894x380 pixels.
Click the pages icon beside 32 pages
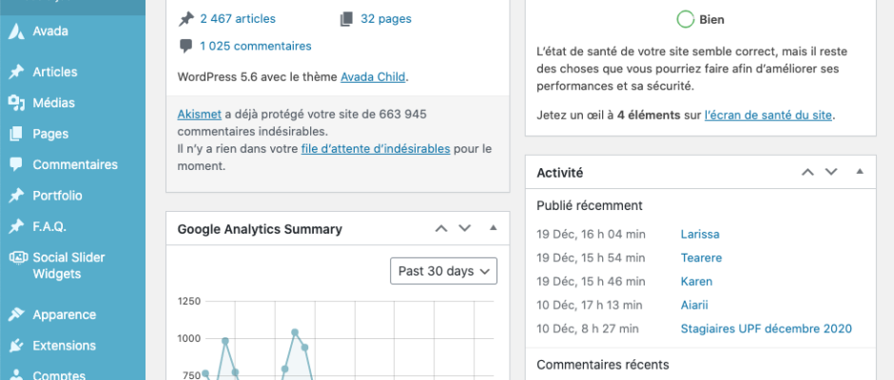point(346,19)
